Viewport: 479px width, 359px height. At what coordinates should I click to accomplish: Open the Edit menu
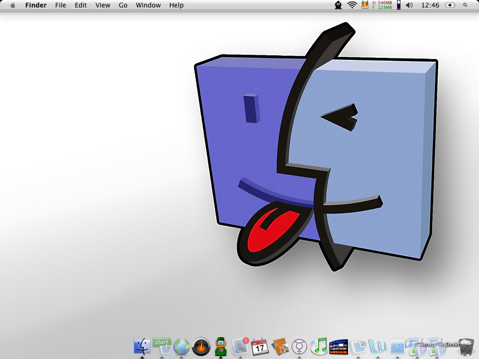[x=80, y=5]
